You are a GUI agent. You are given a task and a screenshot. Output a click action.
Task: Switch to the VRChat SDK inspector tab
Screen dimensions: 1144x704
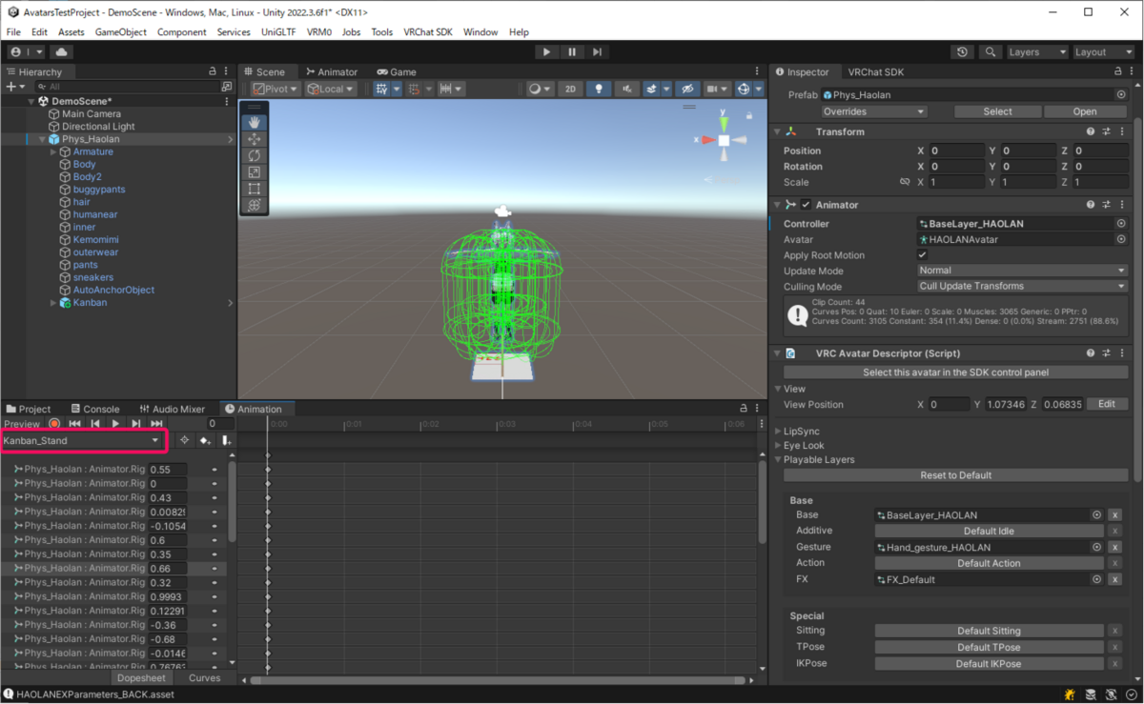click(x=875, y=71)
